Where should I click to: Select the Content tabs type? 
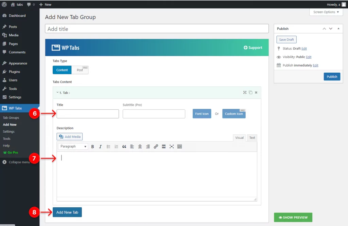[x=62, y=70]
